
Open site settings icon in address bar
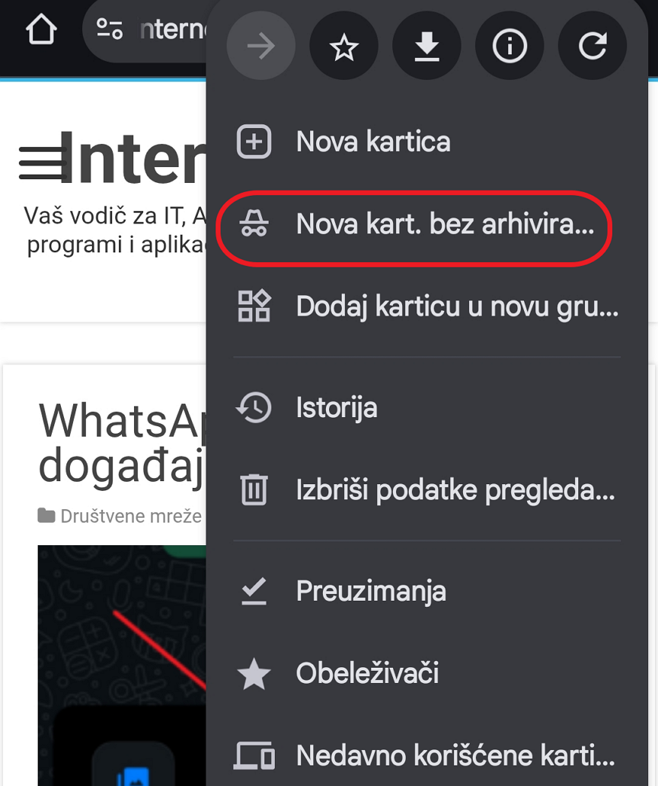[x=110, y=29]
